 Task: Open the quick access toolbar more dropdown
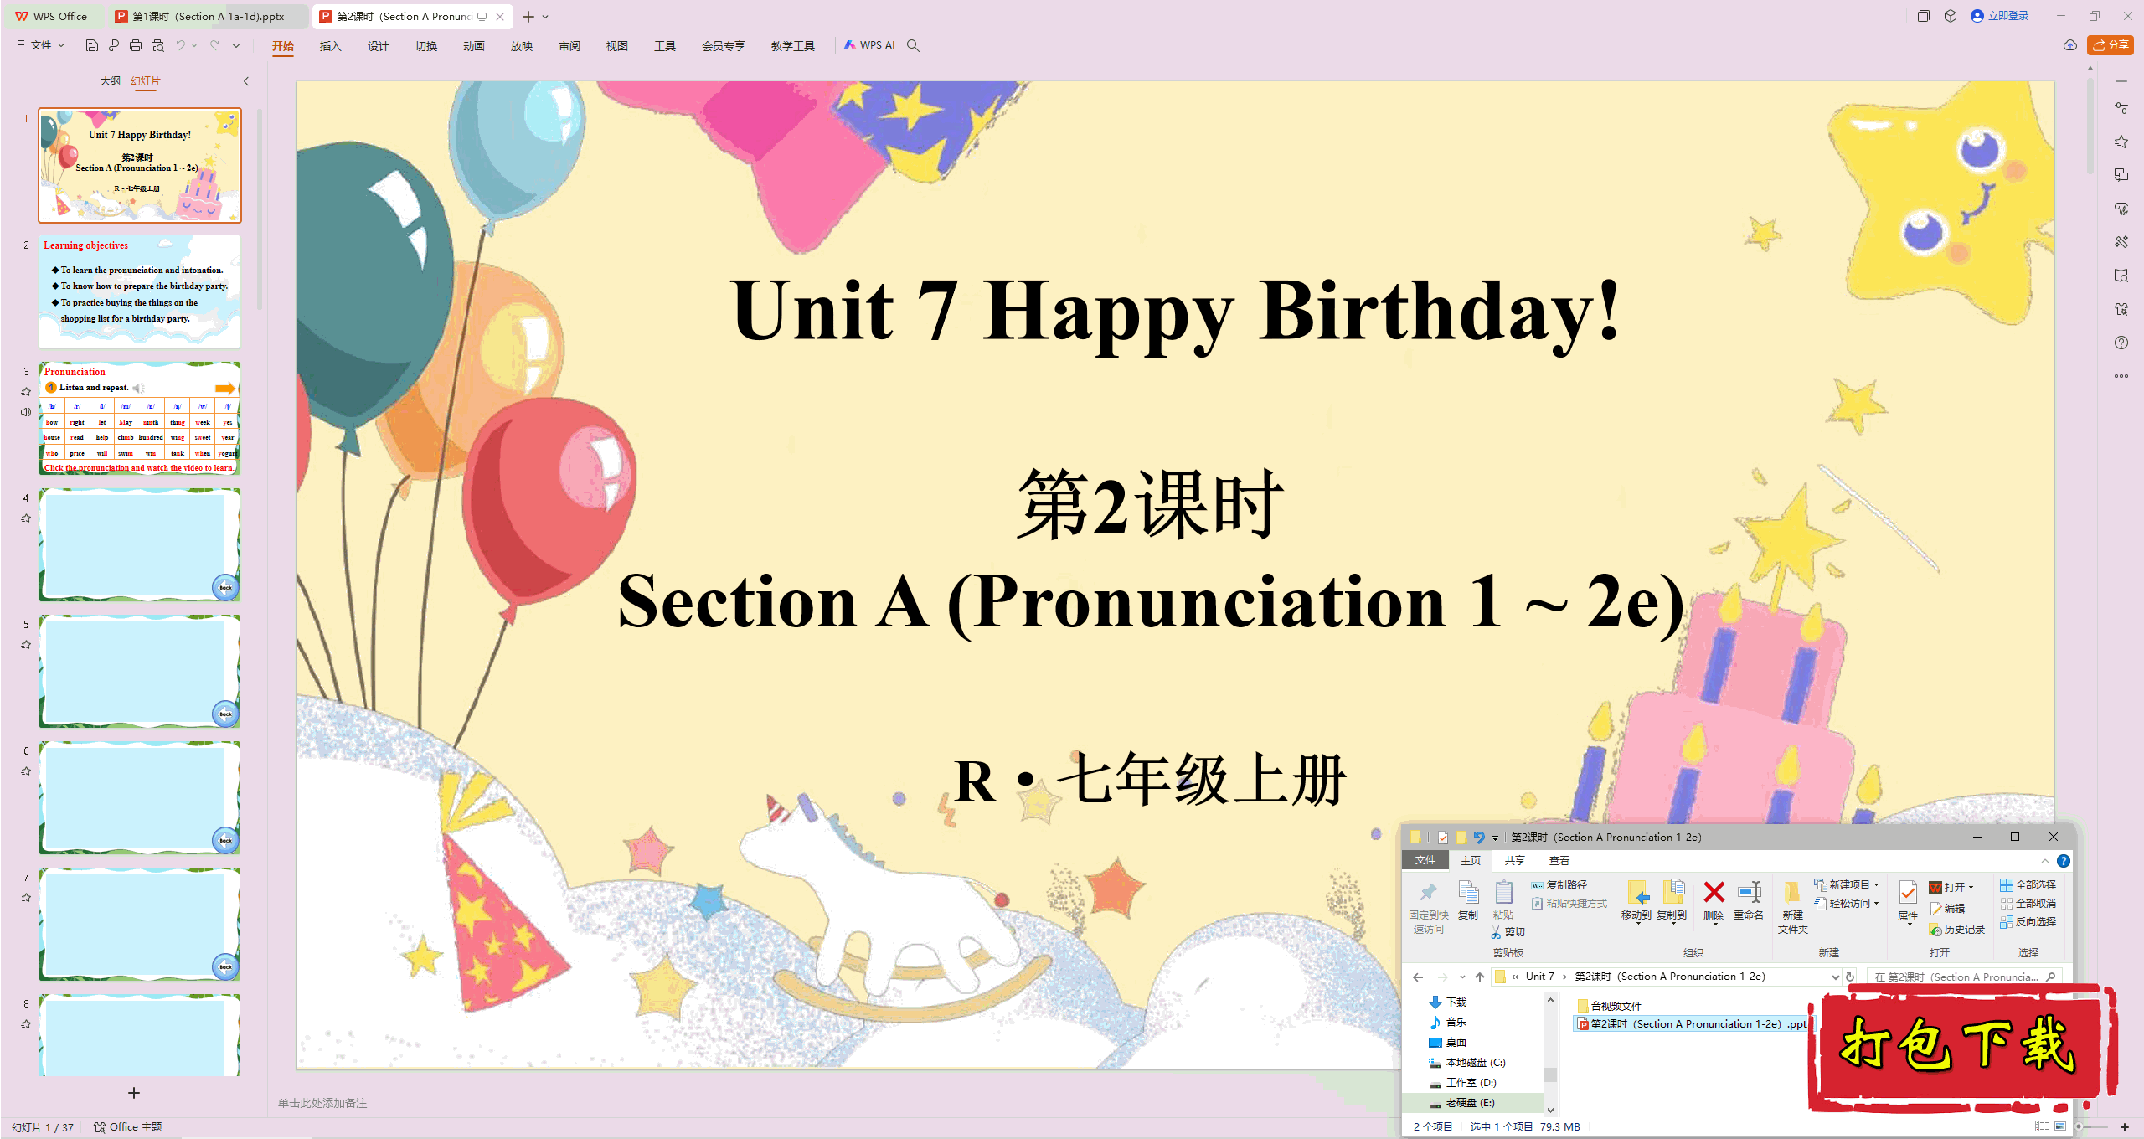236,45
